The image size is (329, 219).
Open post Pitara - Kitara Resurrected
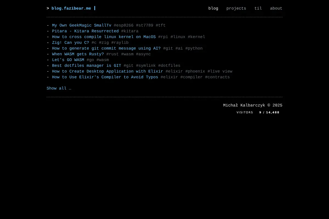click(85, 31)
